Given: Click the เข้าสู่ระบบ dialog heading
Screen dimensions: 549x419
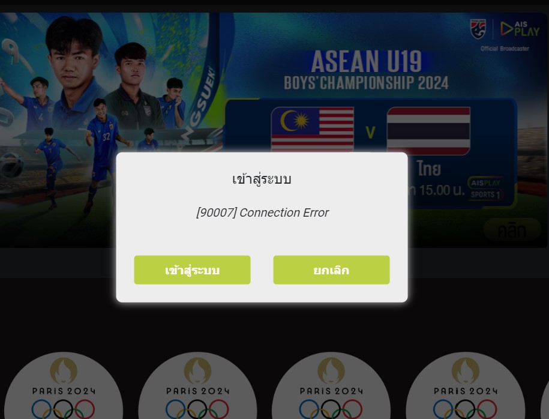Looking at the screenshot, I should [262, 179].
